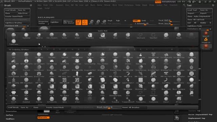This screenshot has height=122, width=217.
Task: Toggle the orange Alternate button
Action: point(43,117)
